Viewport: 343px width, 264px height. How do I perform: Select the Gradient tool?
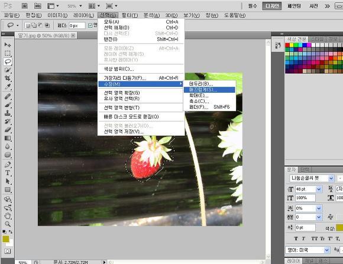tap(8, 138)
